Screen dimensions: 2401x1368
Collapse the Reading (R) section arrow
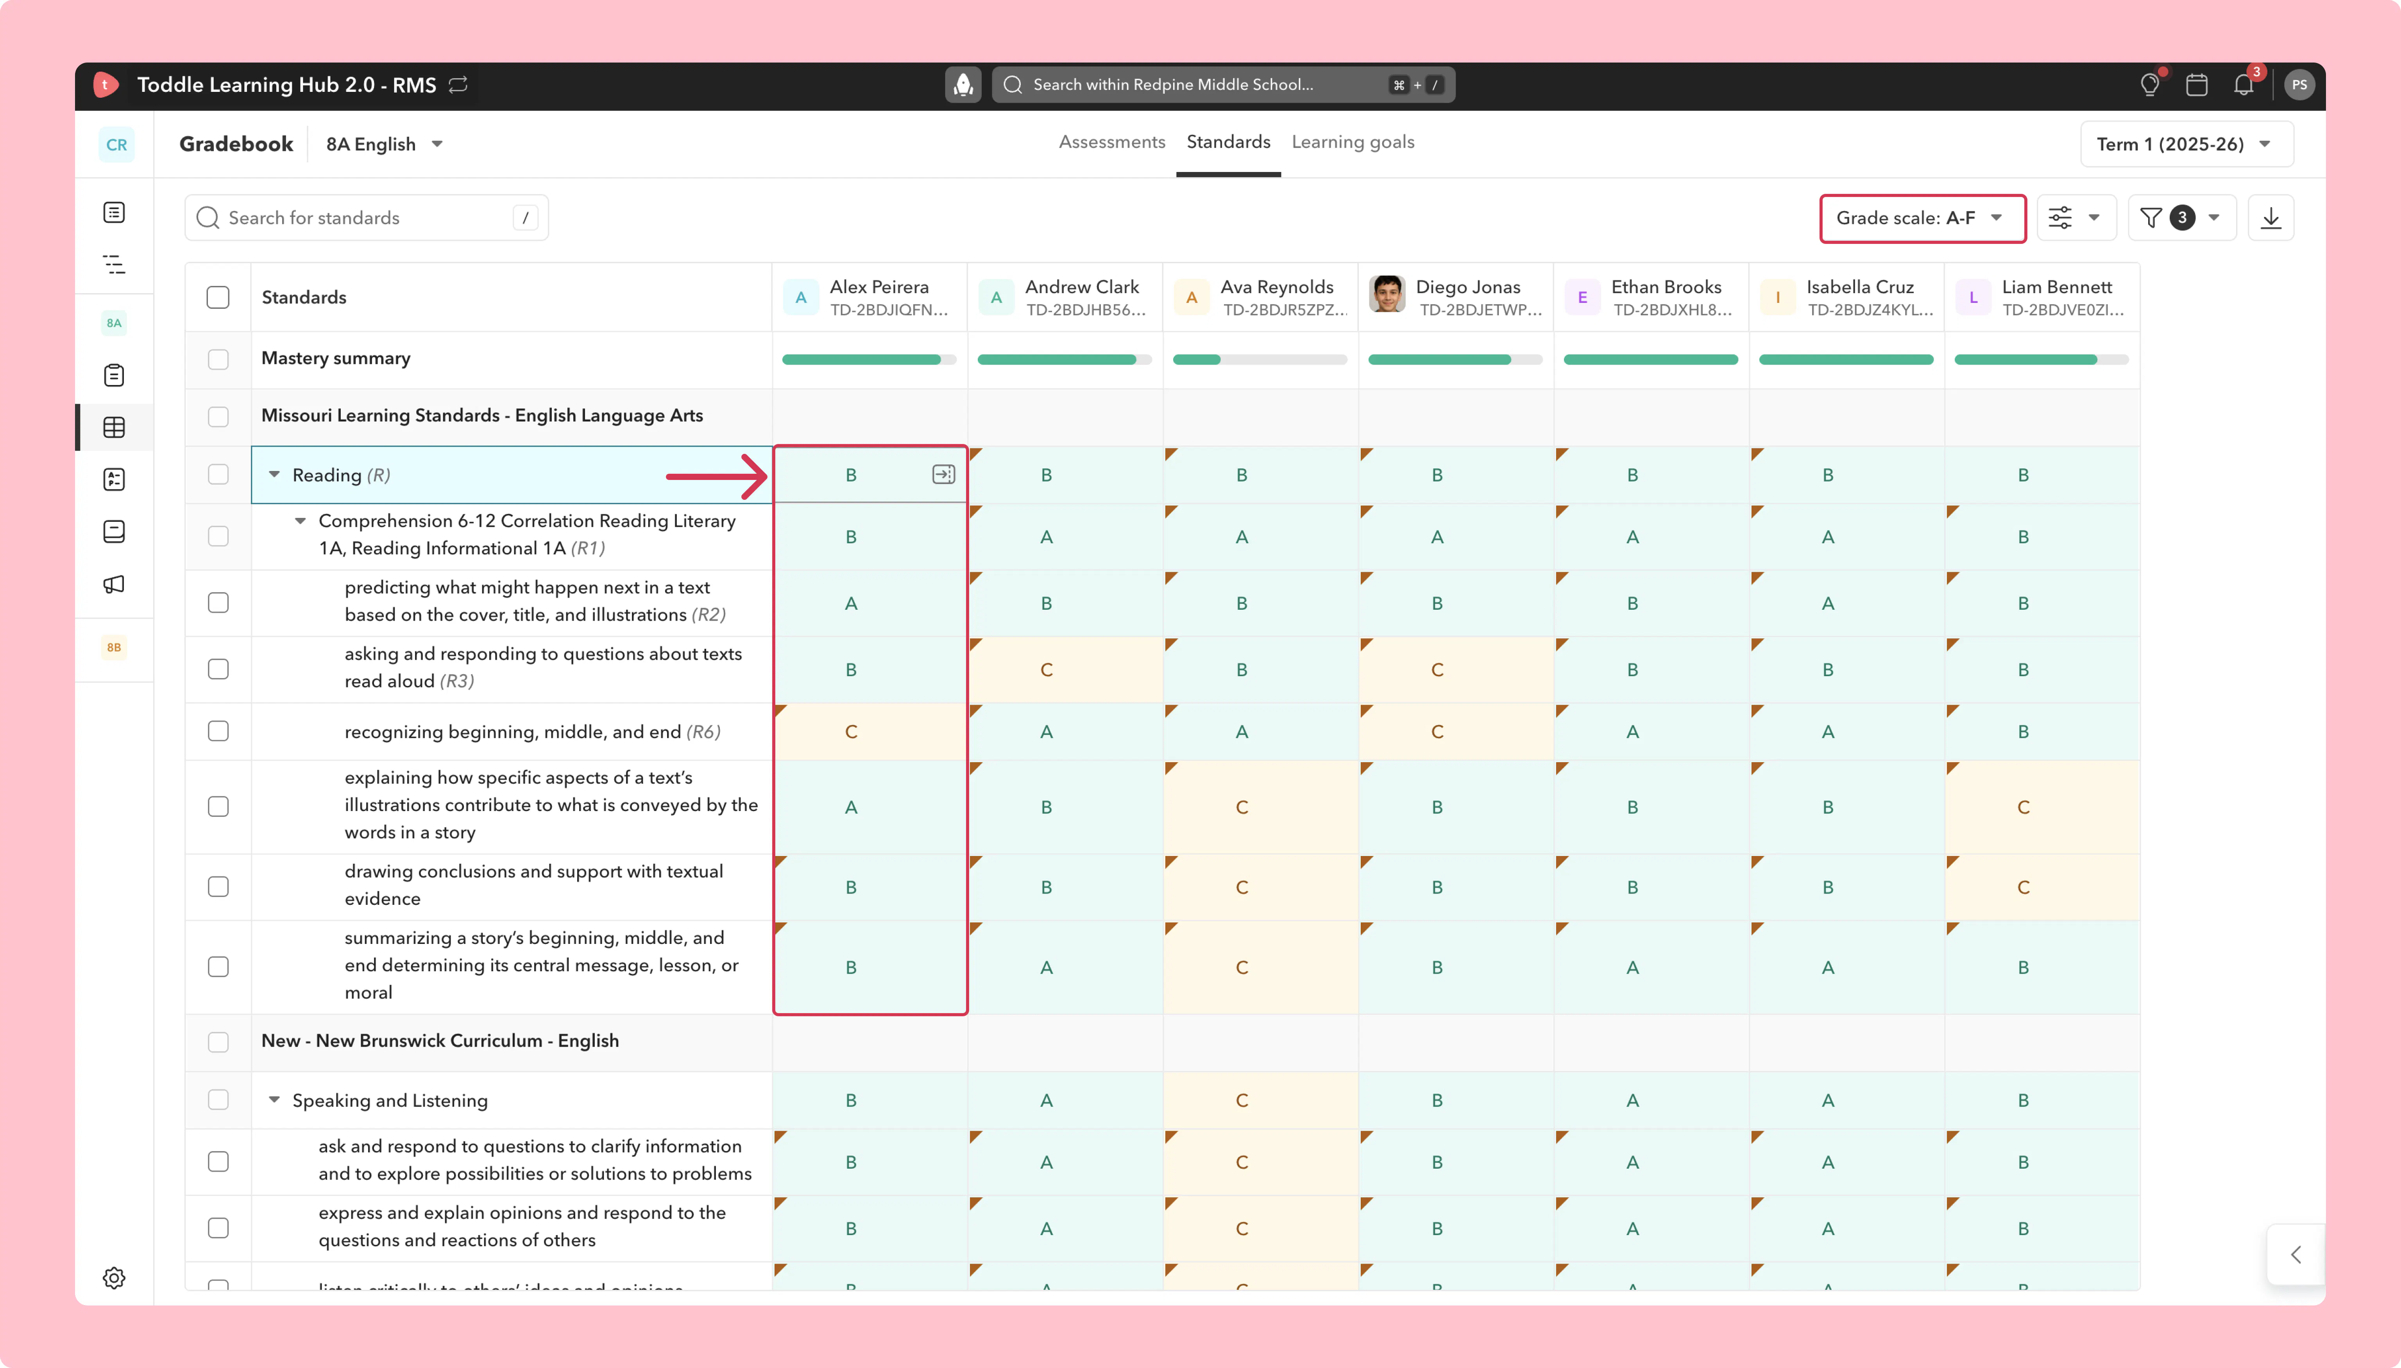click(274, 475)
